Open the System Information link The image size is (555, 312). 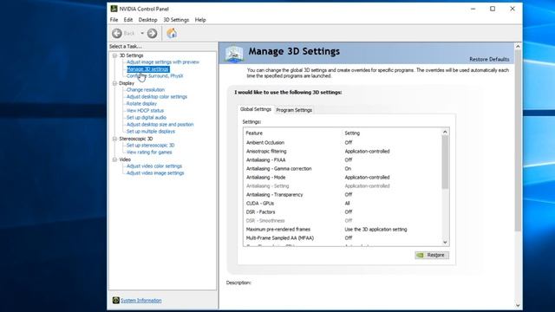point(140,301)
